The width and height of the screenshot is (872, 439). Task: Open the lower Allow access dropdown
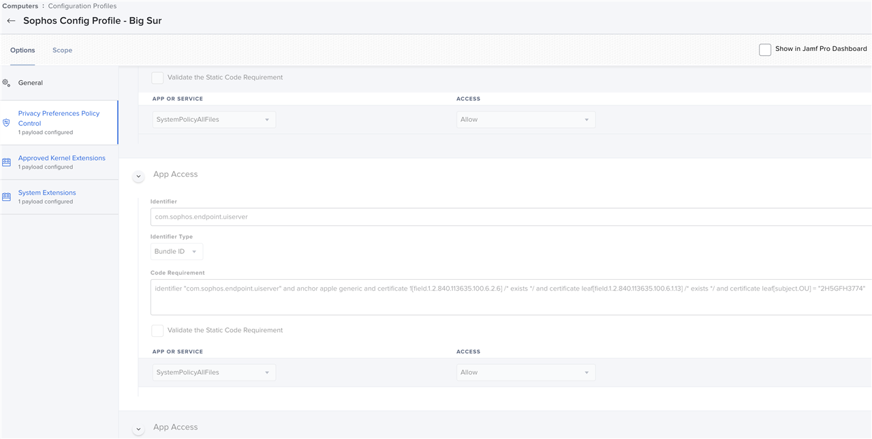(526, 373)
